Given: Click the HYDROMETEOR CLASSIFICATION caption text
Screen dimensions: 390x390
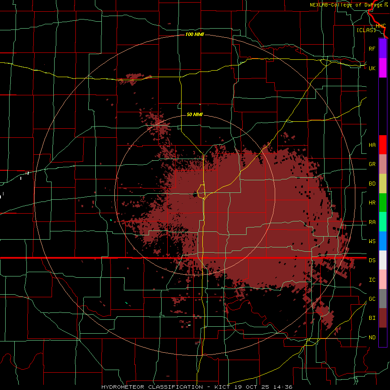Looking at the screenshot, I should 152,387.
